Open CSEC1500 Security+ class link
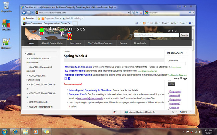The width and height of the screenshot is (217, 135). pos(39,102)
